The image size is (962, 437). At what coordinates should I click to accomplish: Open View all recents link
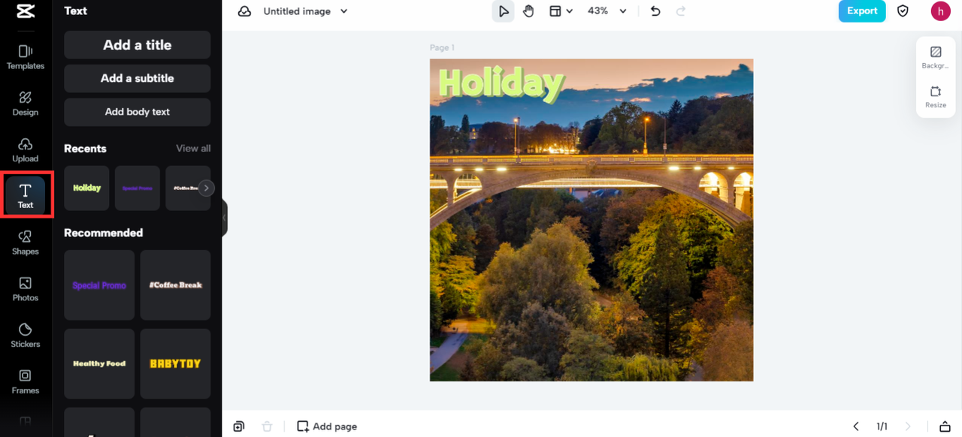click(x=193, y=149)
